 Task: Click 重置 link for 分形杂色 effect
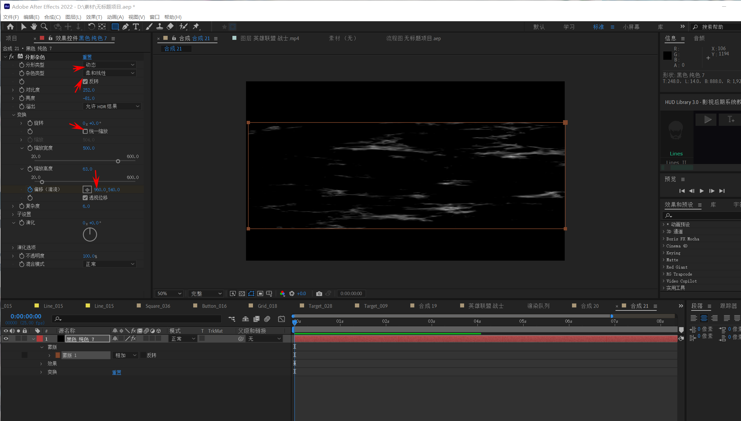87,57
